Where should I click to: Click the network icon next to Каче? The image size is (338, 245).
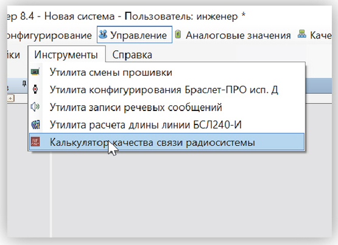point(302,34)
